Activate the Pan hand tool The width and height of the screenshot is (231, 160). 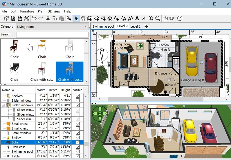point(83,18)
